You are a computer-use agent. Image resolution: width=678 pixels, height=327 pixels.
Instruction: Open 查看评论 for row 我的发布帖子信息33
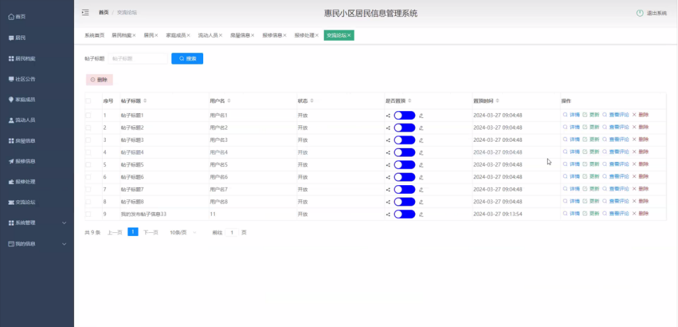(616, 213)
